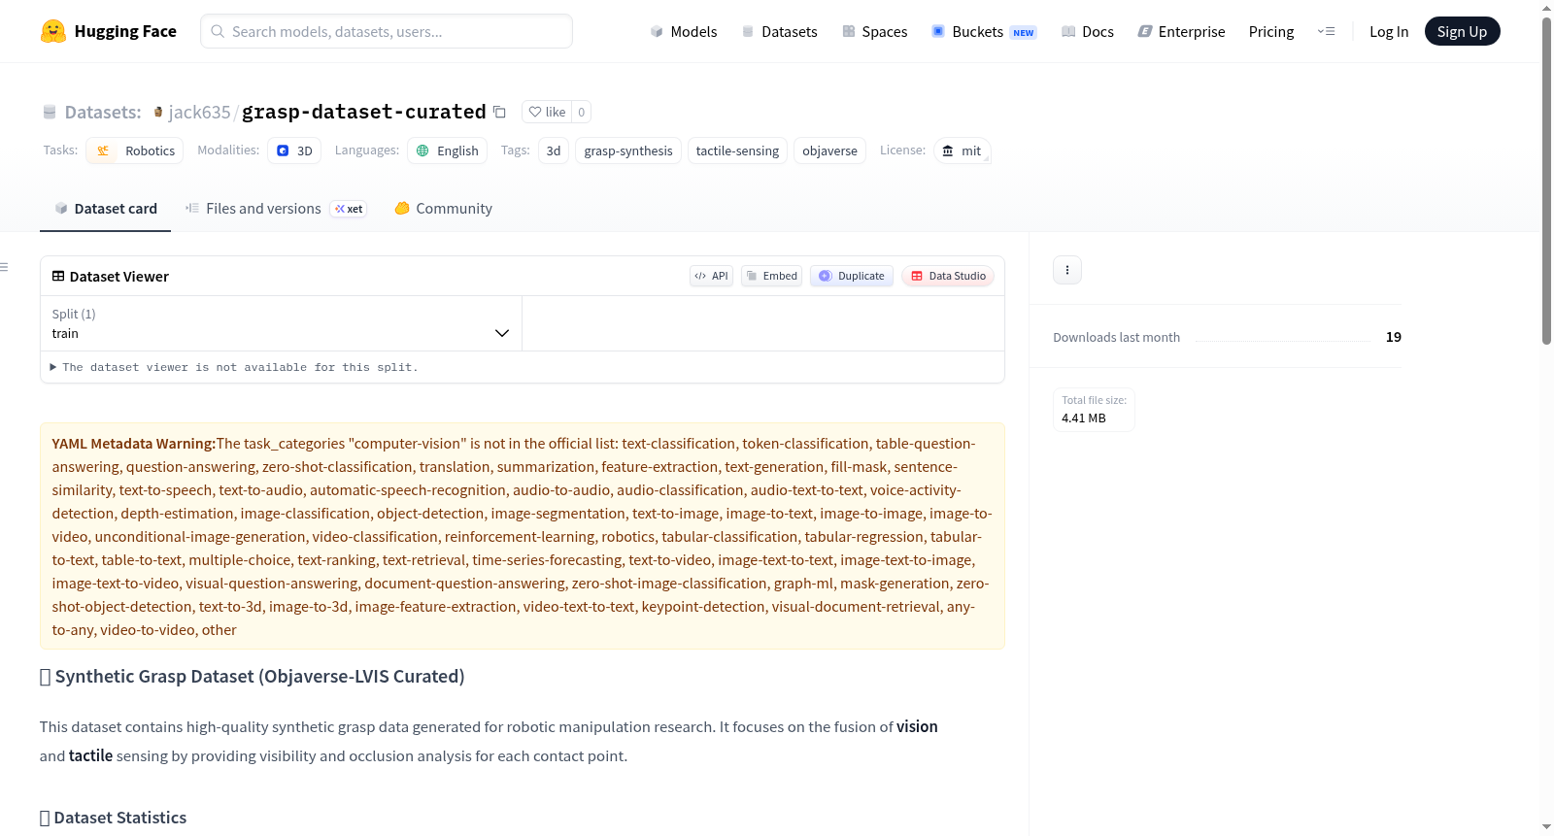Click the mit license tag

coord(963,150)
